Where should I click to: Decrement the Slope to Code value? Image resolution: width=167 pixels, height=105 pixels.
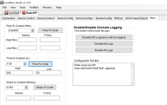26,88
